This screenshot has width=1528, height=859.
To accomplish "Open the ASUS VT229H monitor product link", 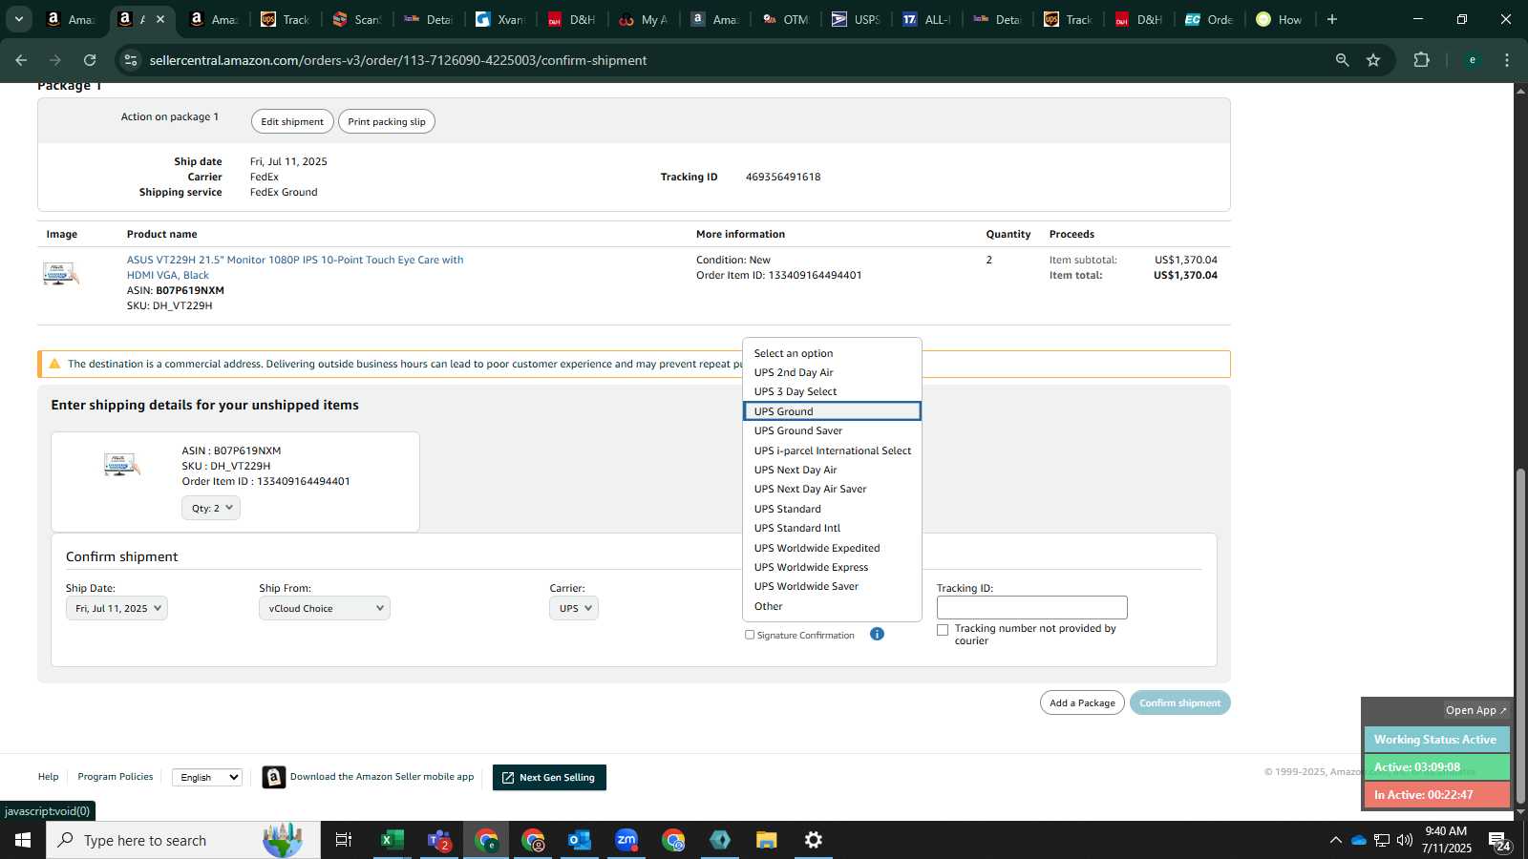I will click(295, 267).
